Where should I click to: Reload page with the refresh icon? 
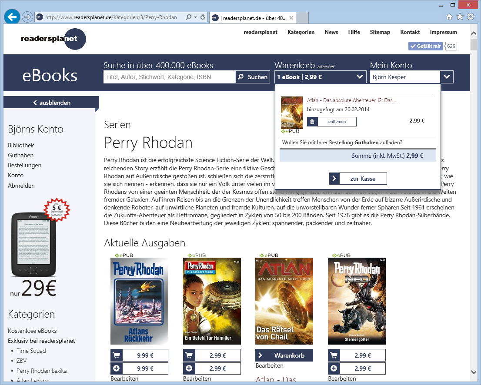[x=203, y=17]
